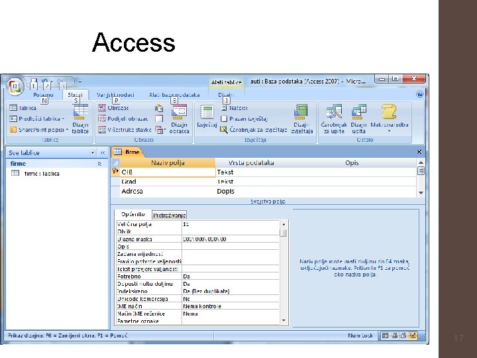Click Indeksirano value Da (Bez duplikata)
The height and width of the screenshot is (358, 477).
(x=231, y=291)
